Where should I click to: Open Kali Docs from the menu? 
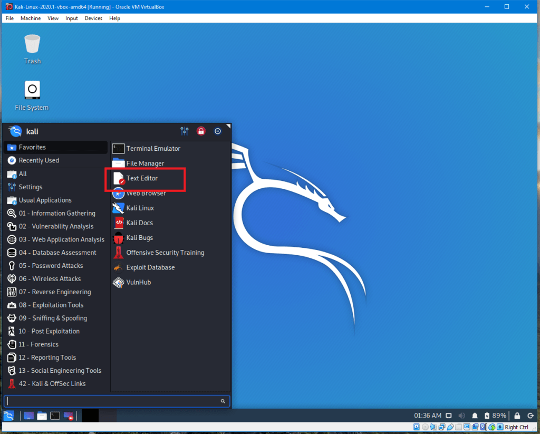139,223
